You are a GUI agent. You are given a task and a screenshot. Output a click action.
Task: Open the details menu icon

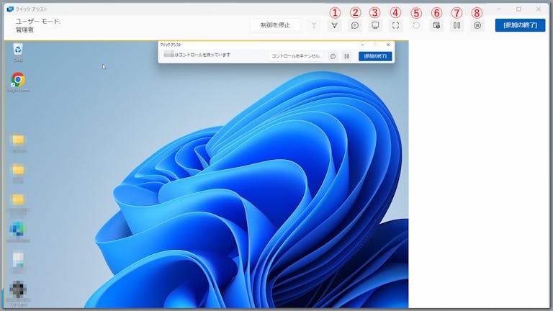(x=477, y=25)
